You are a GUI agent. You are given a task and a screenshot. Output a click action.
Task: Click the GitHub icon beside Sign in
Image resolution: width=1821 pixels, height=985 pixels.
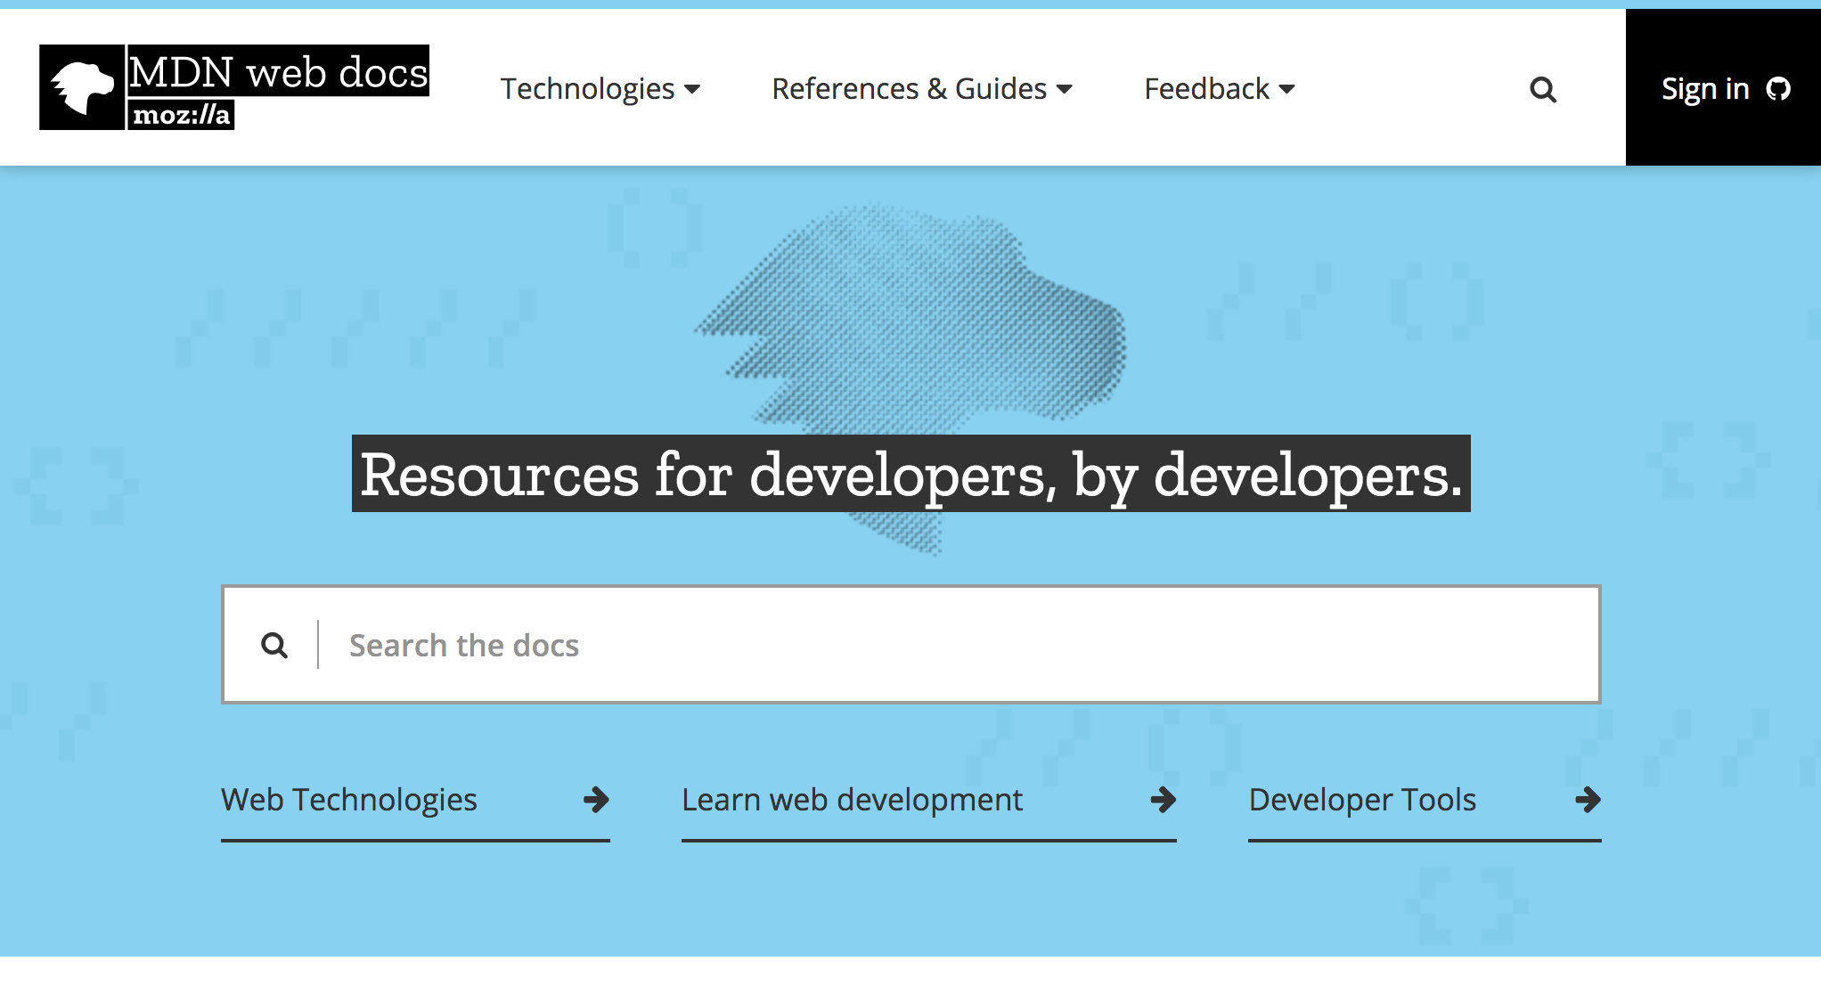pyautogui.click(x=1778, y=89)
